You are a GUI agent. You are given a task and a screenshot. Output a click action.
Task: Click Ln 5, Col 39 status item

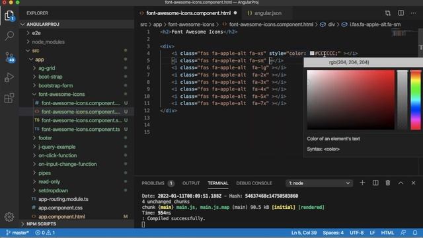[x=304, y=233]
